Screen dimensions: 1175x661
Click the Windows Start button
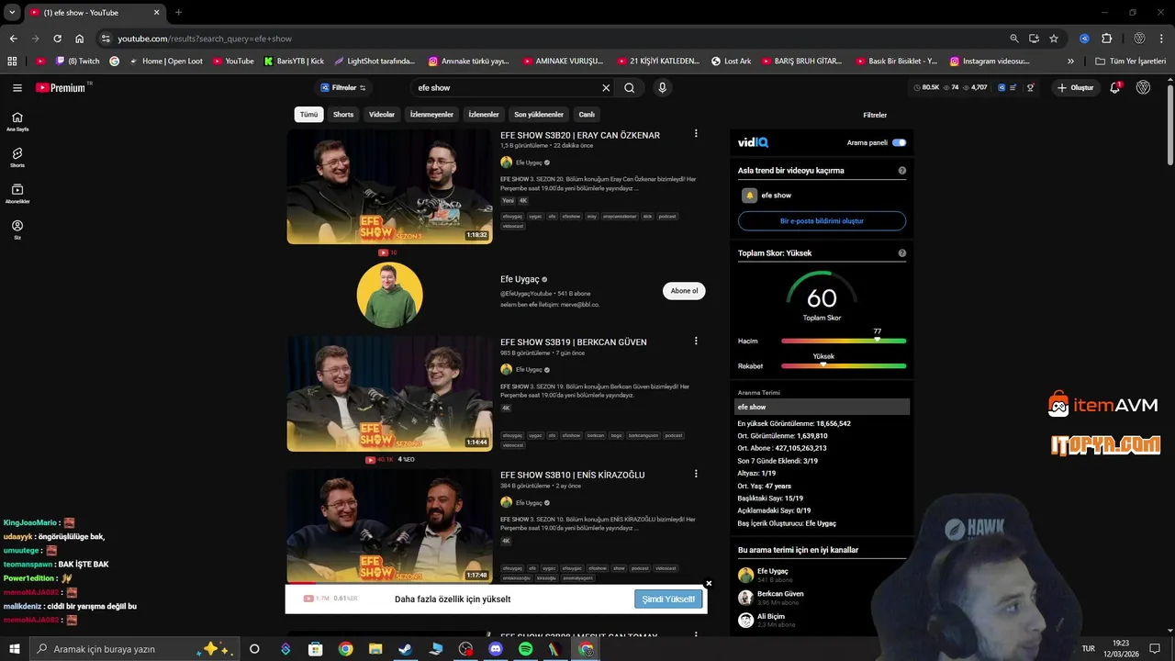14,649
